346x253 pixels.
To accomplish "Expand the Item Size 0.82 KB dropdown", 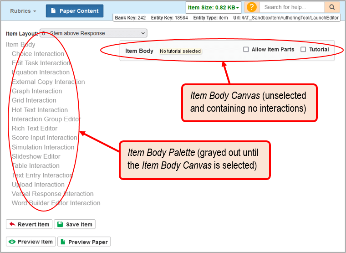I will (213, 7).
